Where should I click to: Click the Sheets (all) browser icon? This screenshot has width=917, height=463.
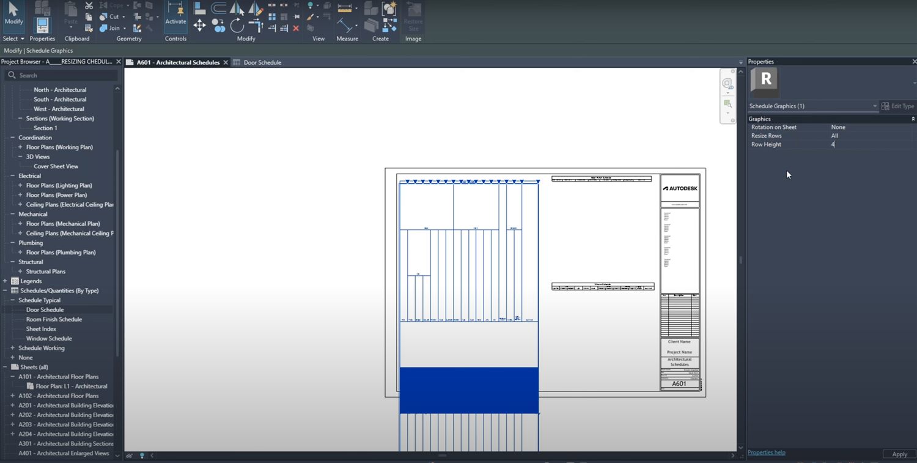coord(15,367)
